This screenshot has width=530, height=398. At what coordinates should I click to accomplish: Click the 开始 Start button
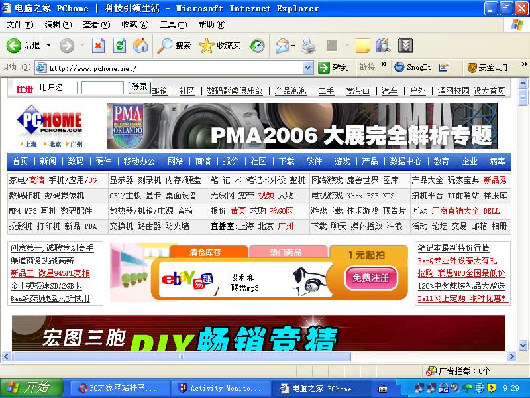pyautogui.click(x=32, y=388)
